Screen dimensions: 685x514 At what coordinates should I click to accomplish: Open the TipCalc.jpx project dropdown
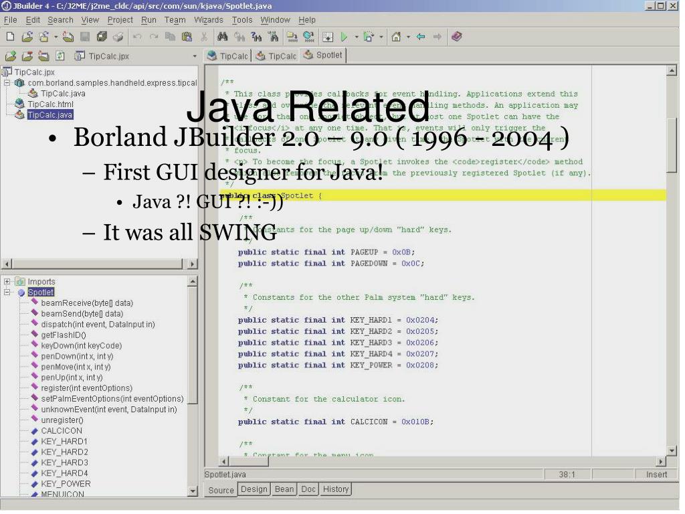pos(195,57)
